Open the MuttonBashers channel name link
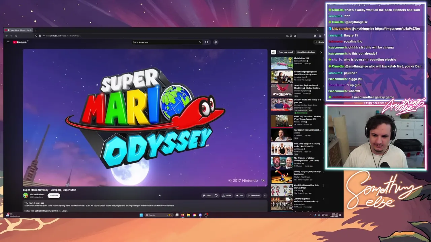 [37, 194]
